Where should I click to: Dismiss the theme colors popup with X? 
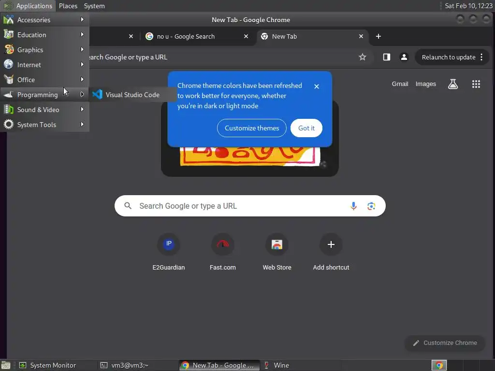click(x=317, y=86)
